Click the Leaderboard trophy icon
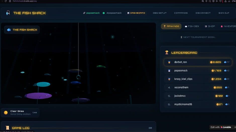The height and width of the screenshot is (132, 236). (167, 53)
